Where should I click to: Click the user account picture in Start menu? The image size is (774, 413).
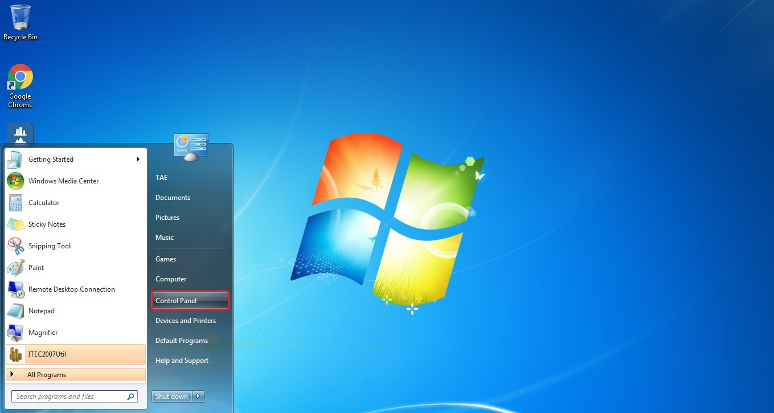191,147
